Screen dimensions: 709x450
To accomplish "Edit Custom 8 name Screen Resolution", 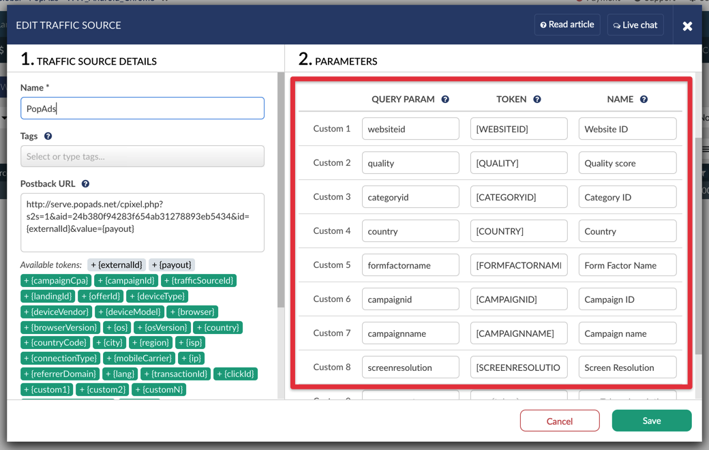I will (628, 367).
